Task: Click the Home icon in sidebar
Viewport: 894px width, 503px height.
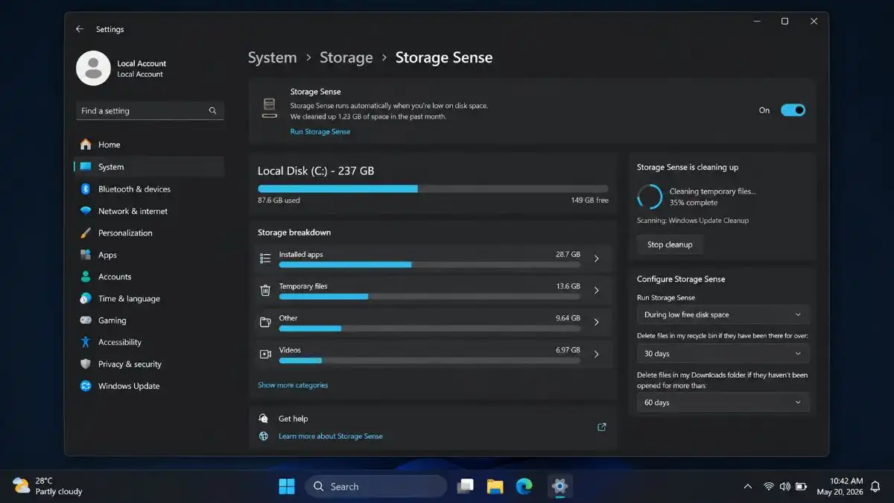Action: click(x=86, y=145)
